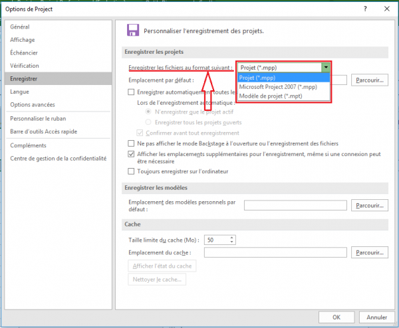Increase cache size limit with up arrow
The height and width of the screenshot is (328, 399).
pos(231,237)
